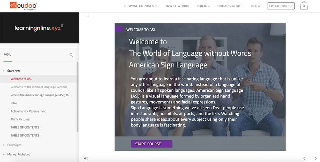Go to previous slide arrow
The height and width of the screenshot is (162, 320).
click(304, 158)
